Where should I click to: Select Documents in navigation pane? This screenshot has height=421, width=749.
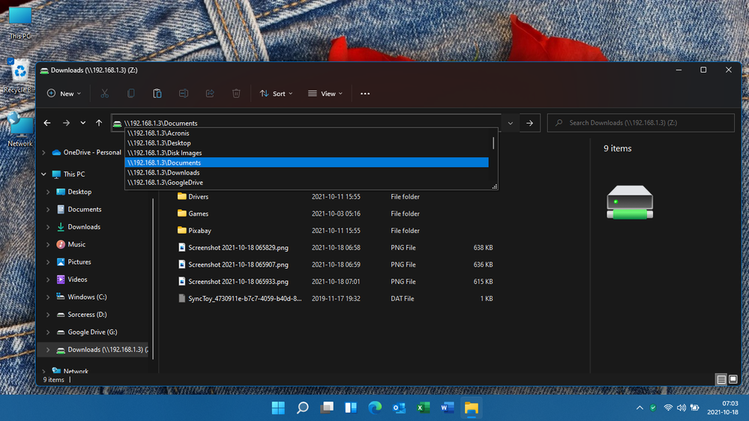[84, 210]
